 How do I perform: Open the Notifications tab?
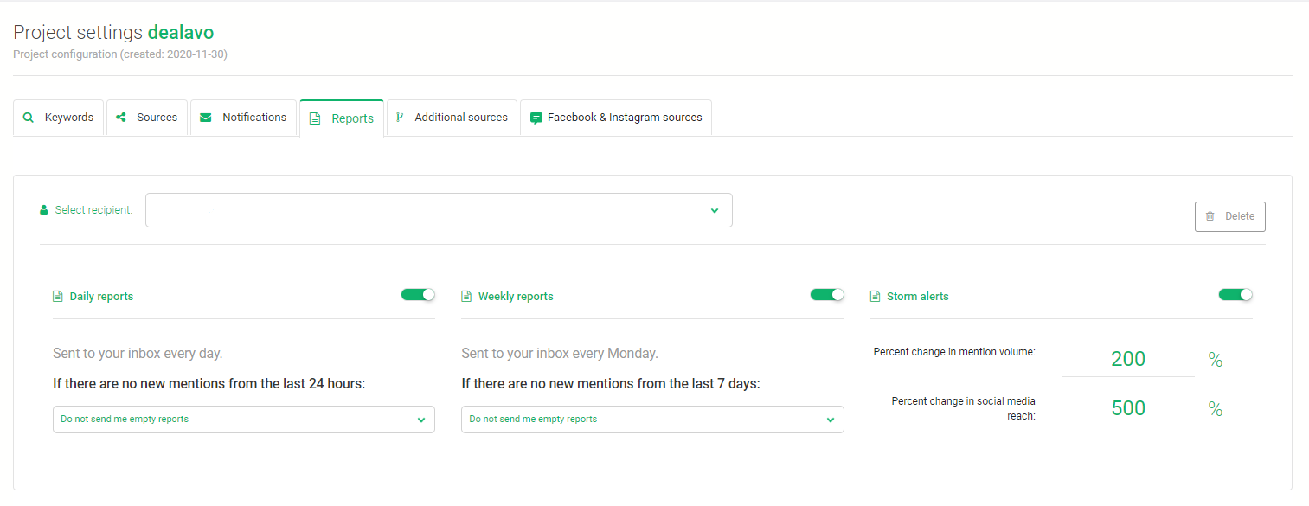point(243,118)
